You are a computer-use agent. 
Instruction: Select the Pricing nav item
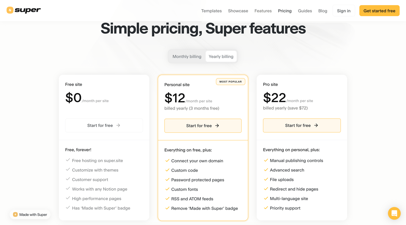click(x=285, y=11)
